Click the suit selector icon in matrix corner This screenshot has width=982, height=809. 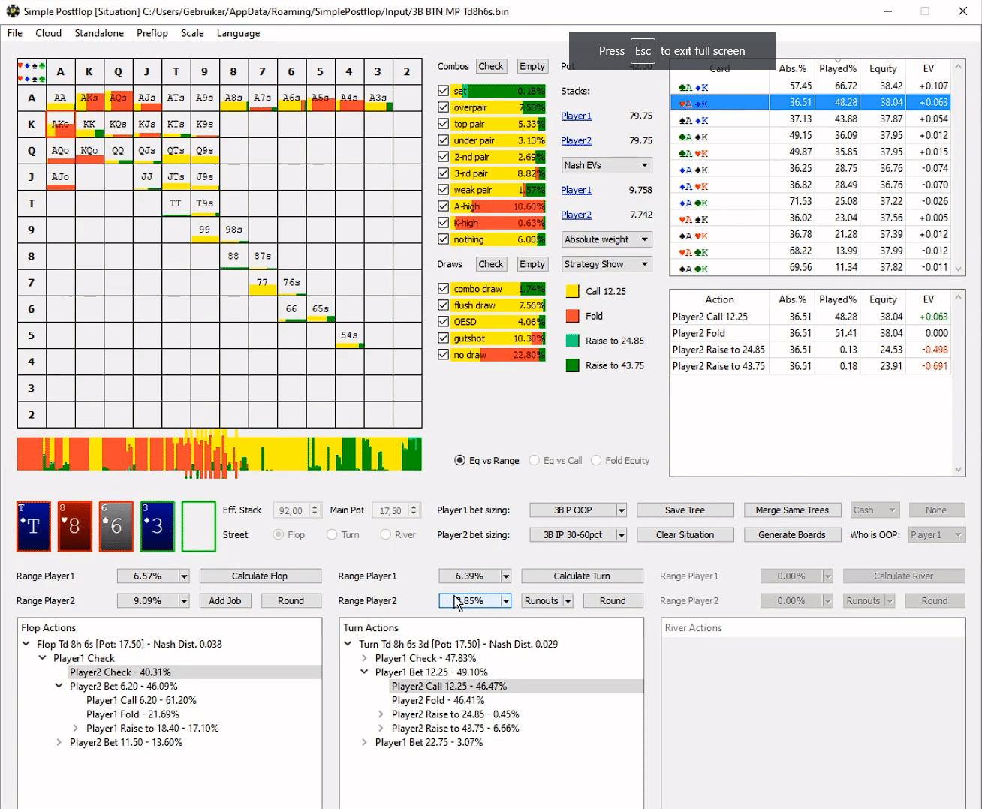[32, 72]
